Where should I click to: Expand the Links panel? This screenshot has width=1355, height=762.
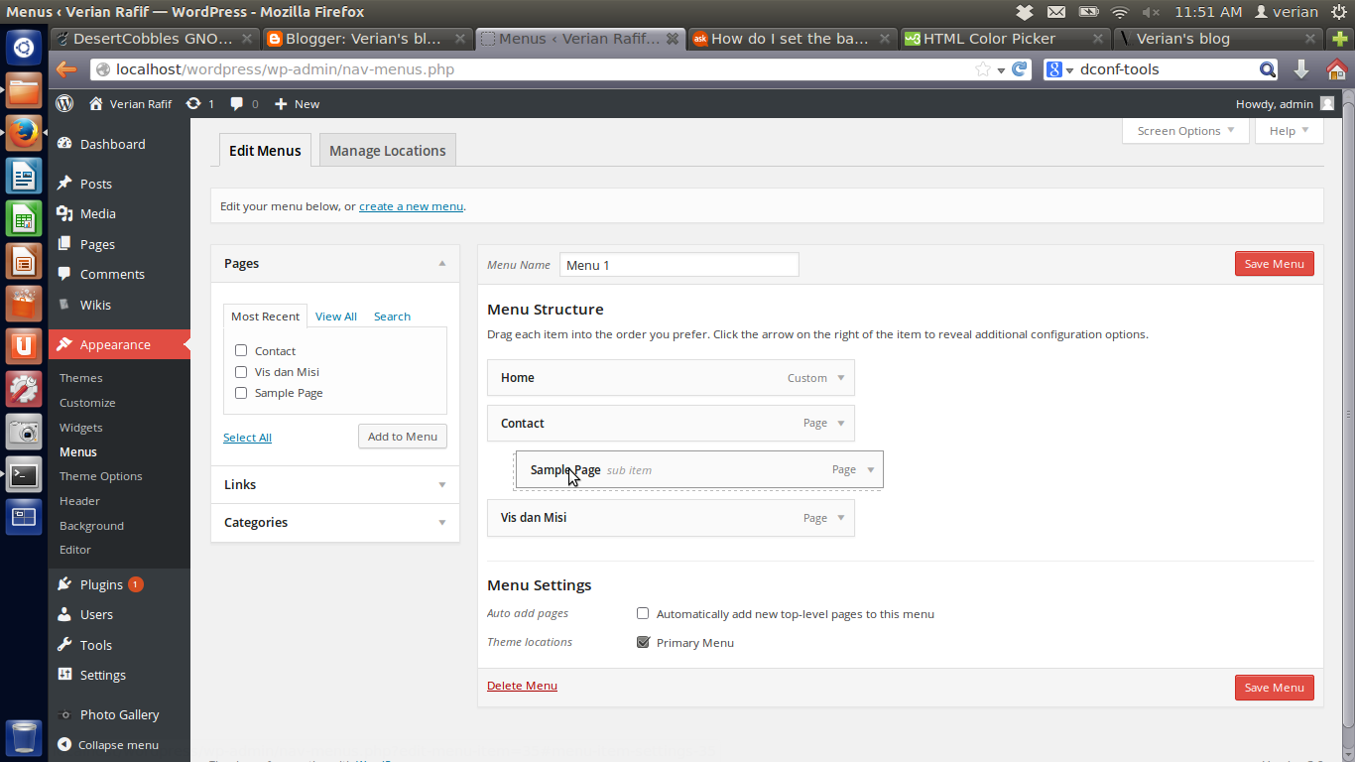pos(441,484)
